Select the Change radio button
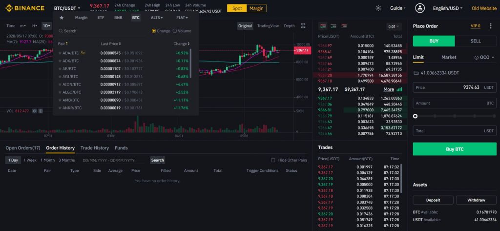 point(154,31)
